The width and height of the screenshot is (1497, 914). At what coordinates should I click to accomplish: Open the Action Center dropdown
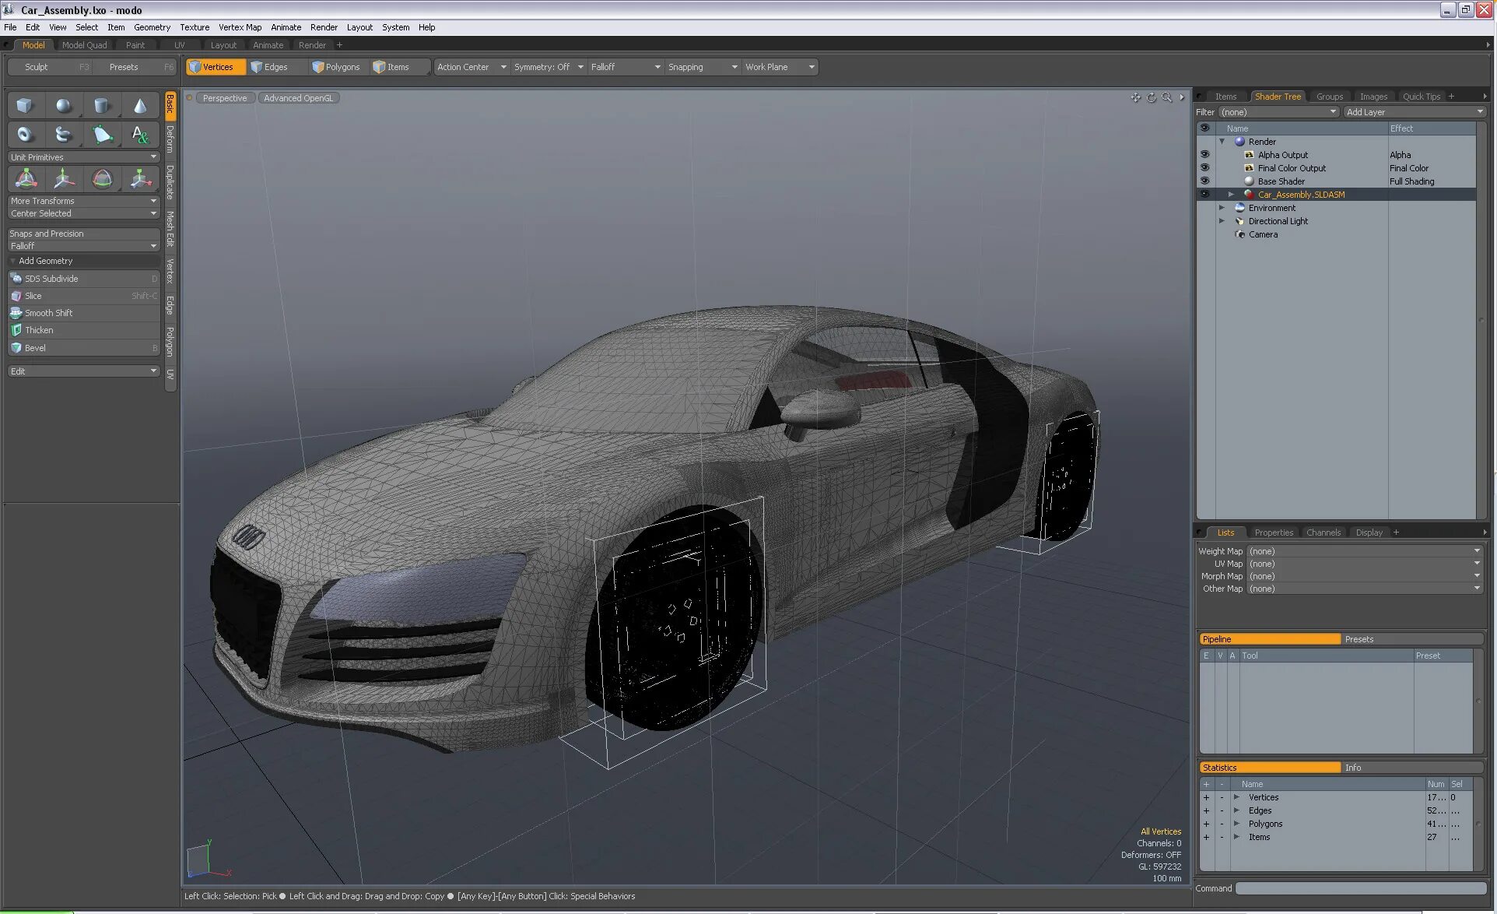(472, 67)
